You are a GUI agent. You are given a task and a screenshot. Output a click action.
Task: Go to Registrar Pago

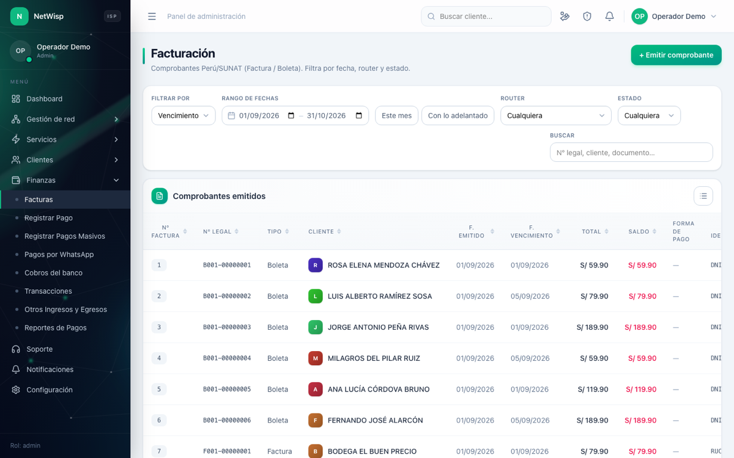pyautogui.click(x=65, y=218)
